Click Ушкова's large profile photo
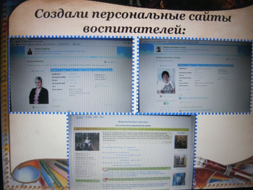 (166, 81)
